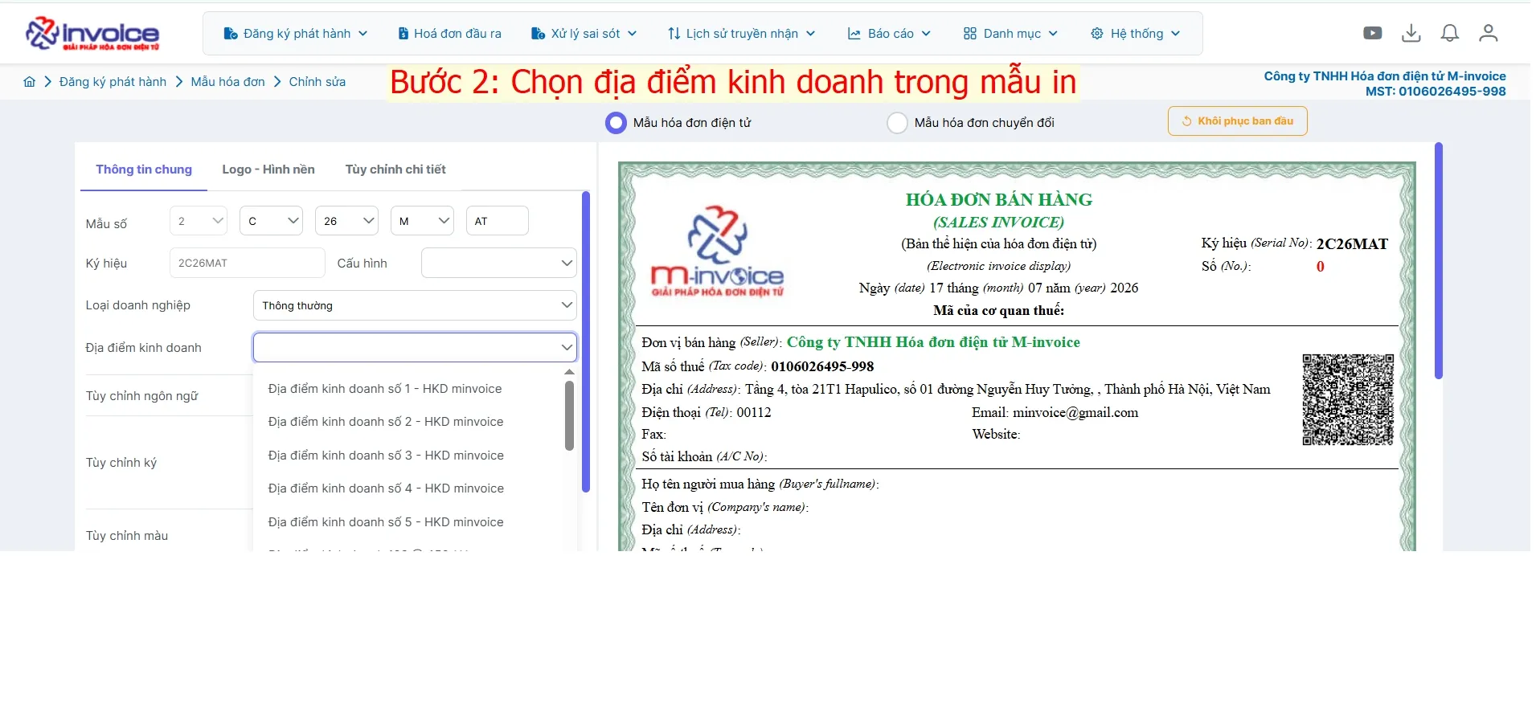Click the M-invoice logo in invoice preview
Screen dimensions: 1536x703
[x=717, y=251]
